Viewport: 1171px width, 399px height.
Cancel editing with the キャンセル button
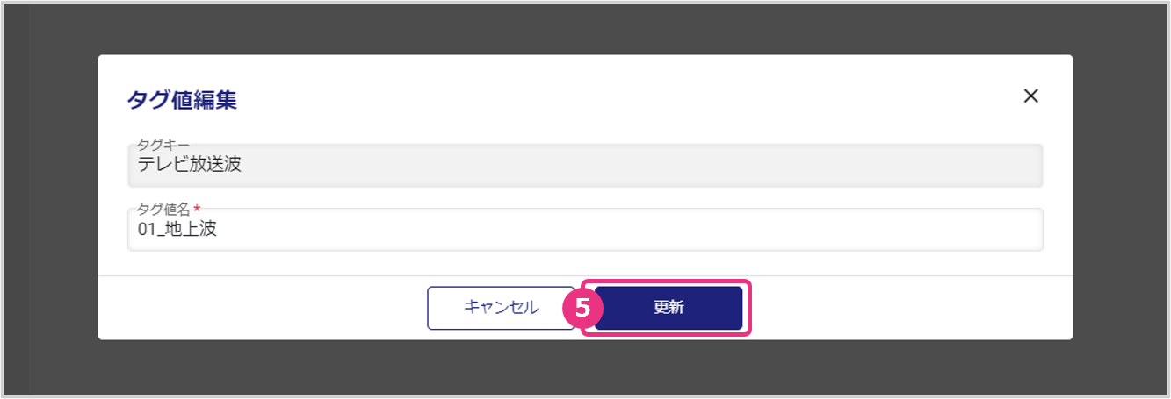501,308
